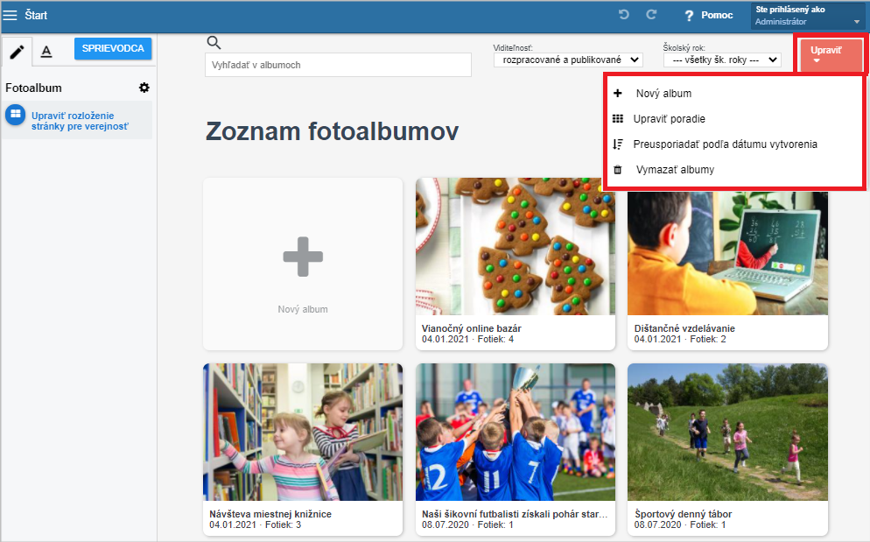Switch to the text style tab
This screenshot has height=542, width=870.
46,52
